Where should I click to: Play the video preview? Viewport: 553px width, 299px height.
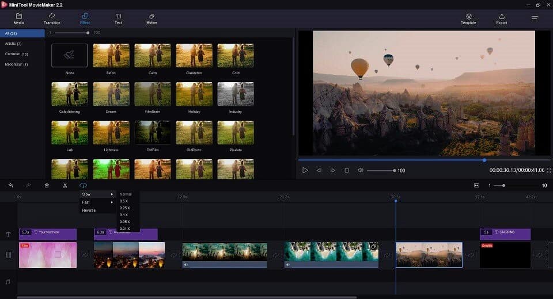(305, 170)
